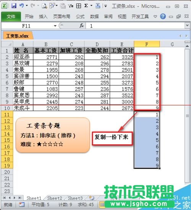
Task: Click the macro recording status bar icon
Action: (21, 205)
